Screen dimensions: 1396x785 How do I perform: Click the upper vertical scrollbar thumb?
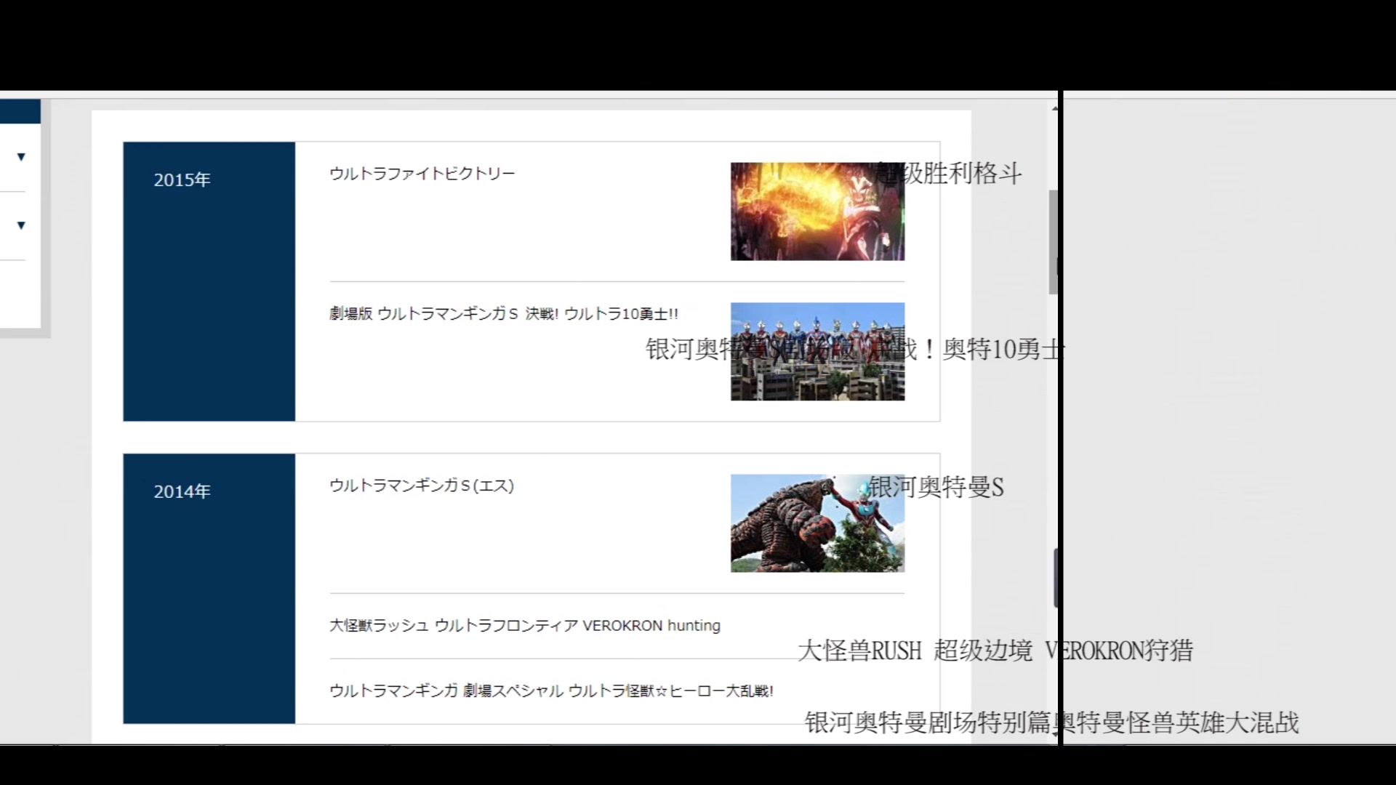[1053, 242]
